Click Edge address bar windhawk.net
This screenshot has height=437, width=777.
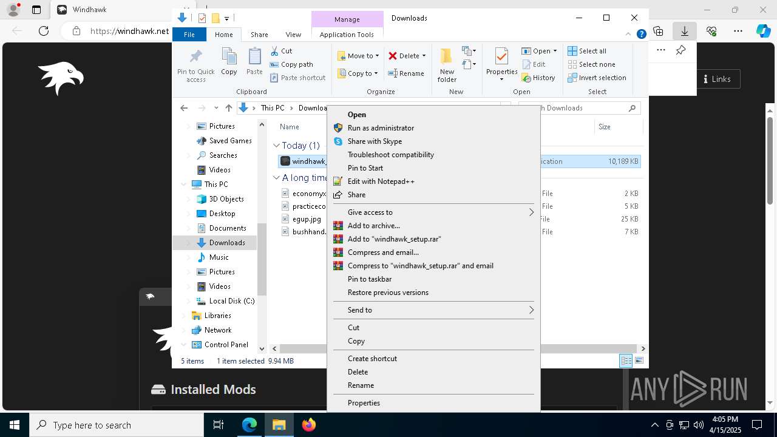(x=129, y=31)
